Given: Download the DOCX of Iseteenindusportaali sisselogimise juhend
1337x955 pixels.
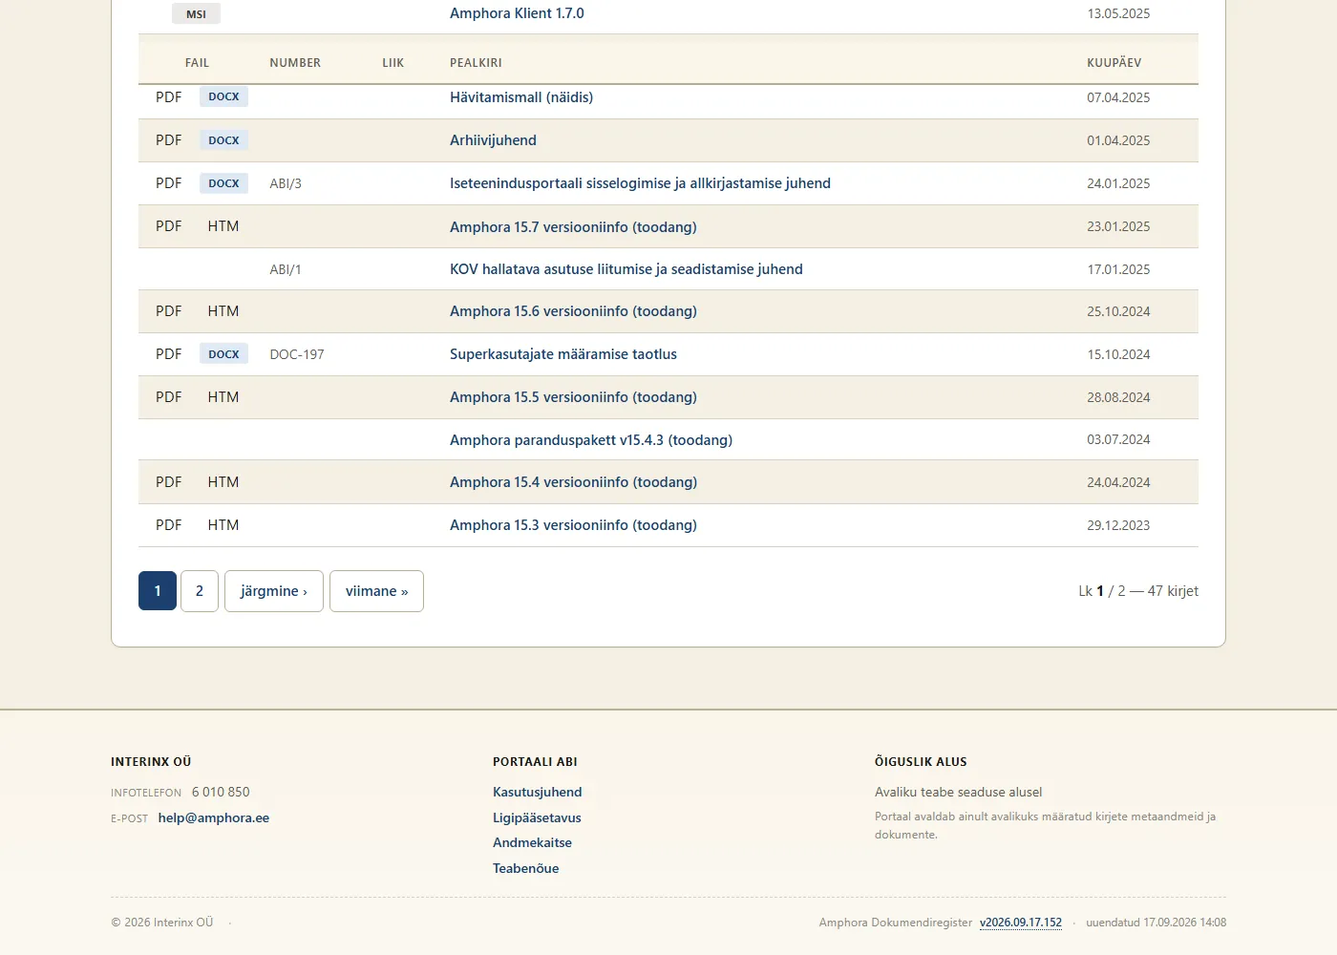Looking at the screenshot, I should point(223,183).
